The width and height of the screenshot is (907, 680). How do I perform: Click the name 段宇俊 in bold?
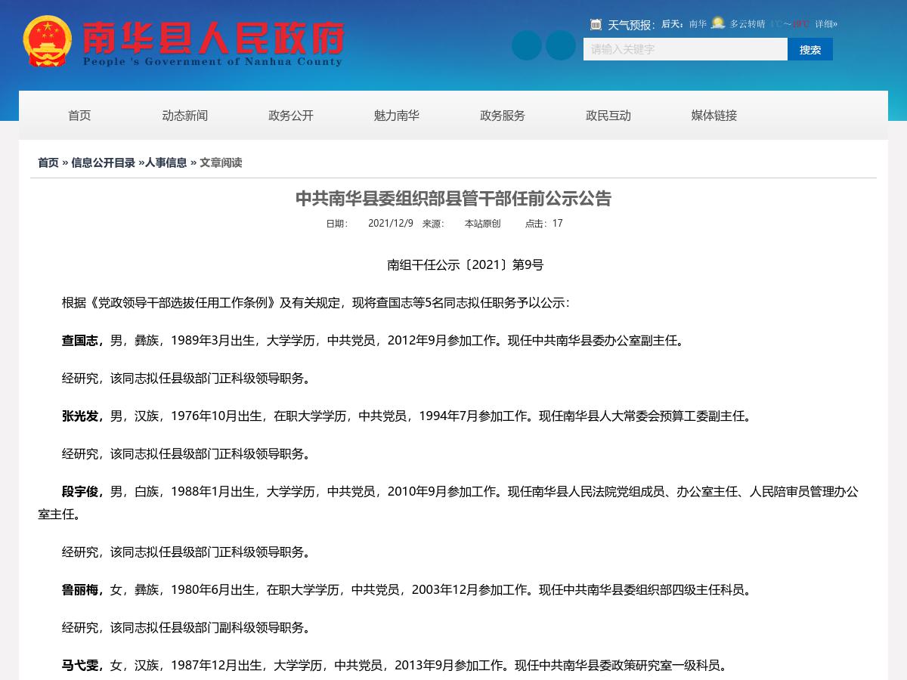(x=80, y=492)
